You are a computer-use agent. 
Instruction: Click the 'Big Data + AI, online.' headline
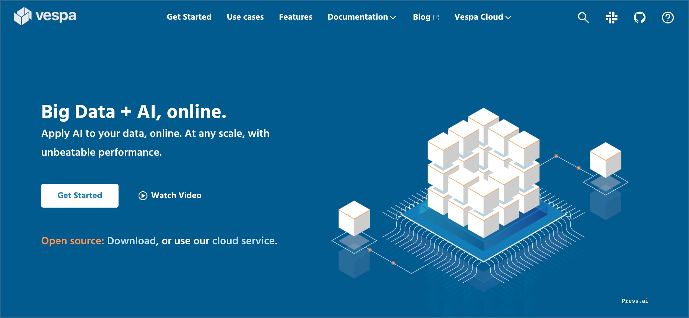(x=134, y=111)
